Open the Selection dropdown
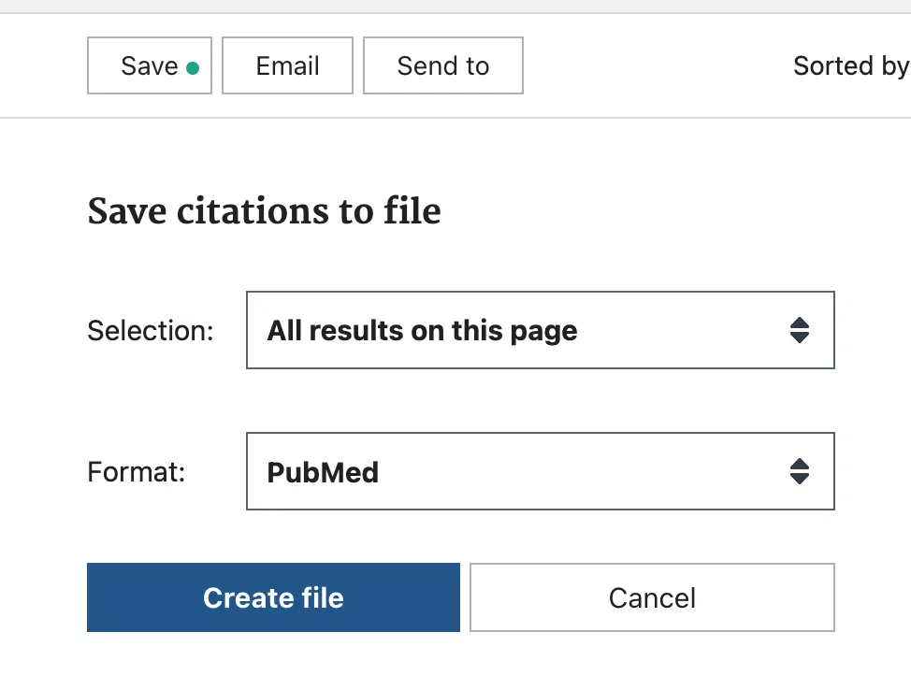This screenshot has height=675, width=911. click(x=541, y=330)
